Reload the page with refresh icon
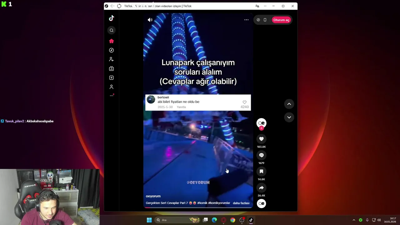The image size is (400, 225). [119, 6]
